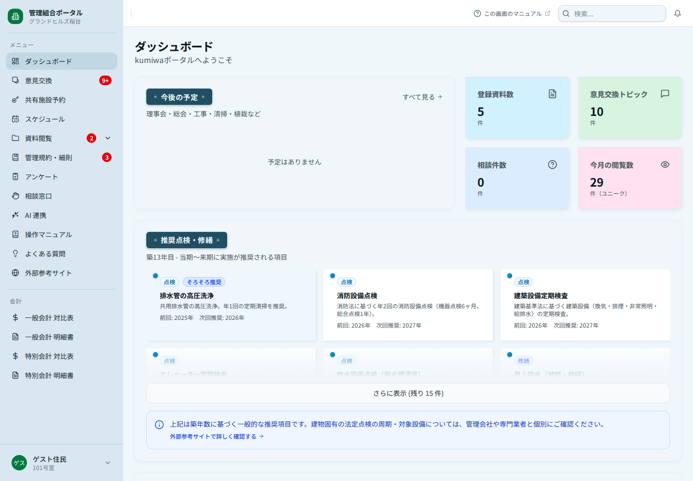Select 共有施設予約 menu item
The width and height of the screenshot is (693, 481).
[62, 100]
